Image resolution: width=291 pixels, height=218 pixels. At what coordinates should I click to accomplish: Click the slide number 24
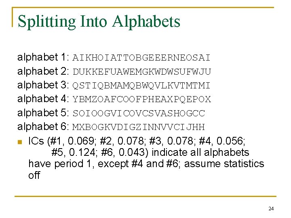pyautogui.click(x=271, y=209)
